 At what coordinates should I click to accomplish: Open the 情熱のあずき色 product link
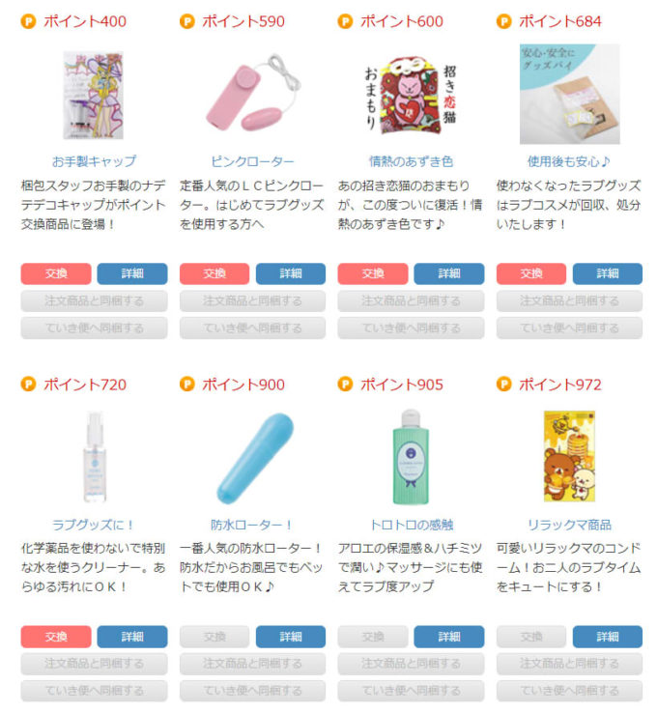411,161
